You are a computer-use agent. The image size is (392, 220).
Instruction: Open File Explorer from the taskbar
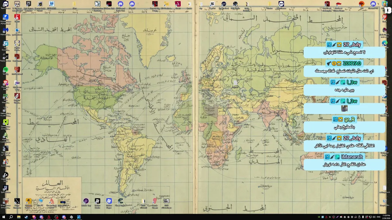click(x=19, y=217)
